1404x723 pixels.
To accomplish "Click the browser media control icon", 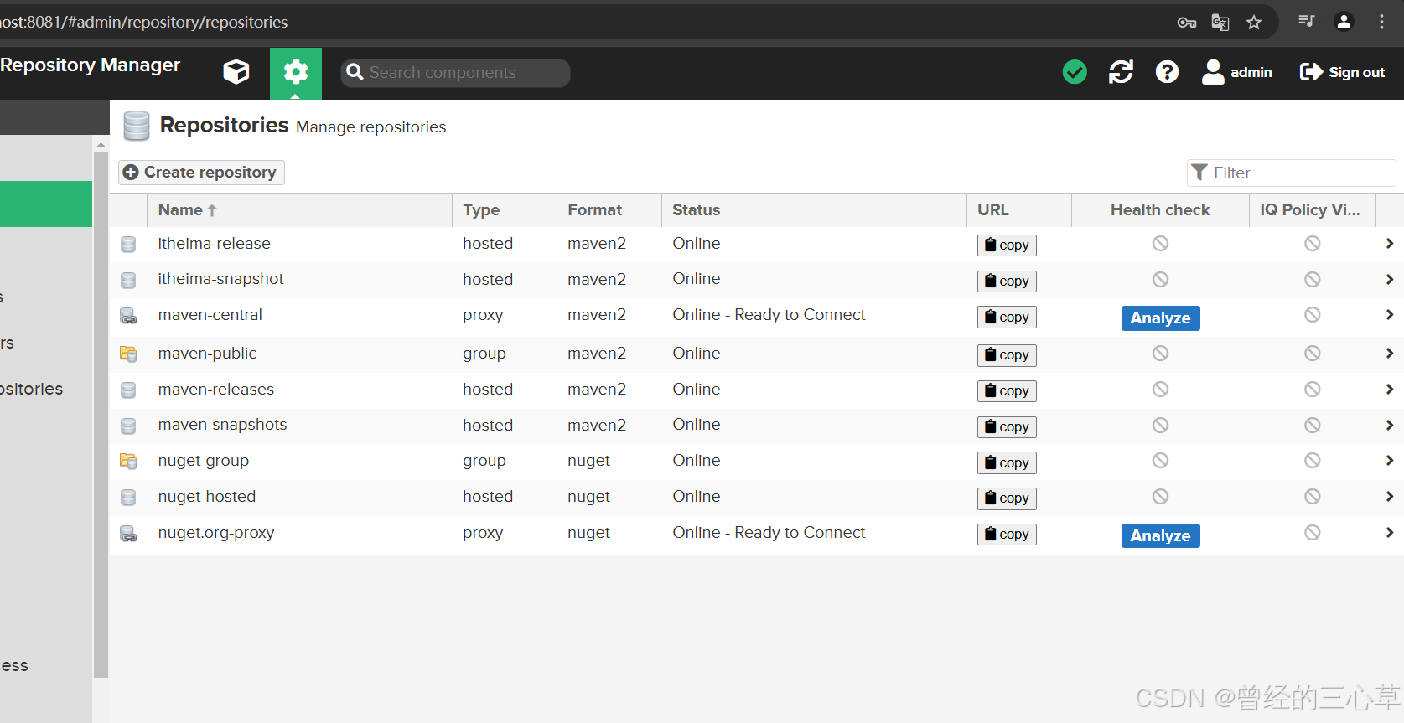I will click(x=1306, y=22).
